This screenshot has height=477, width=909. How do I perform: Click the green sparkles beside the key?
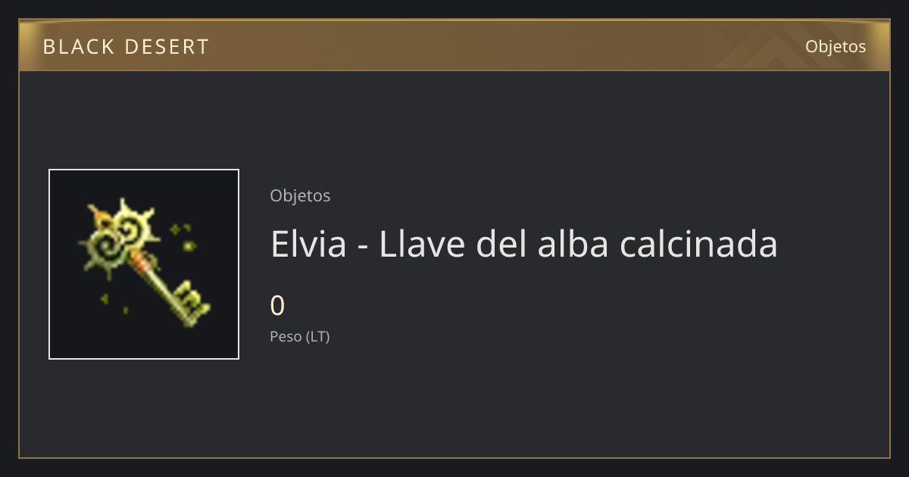pyautogui.click(x=184, y=236)
